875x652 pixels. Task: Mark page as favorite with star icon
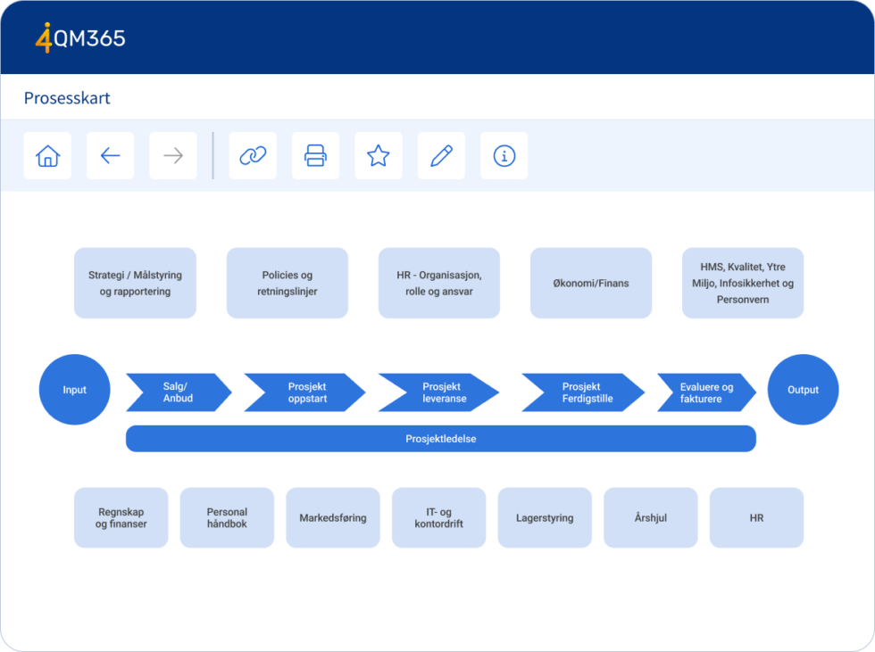[379, 156]
